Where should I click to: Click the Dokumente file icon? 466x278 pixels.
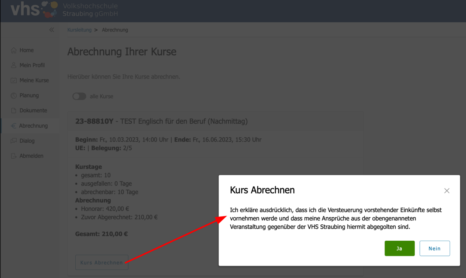tap(14, 110)
